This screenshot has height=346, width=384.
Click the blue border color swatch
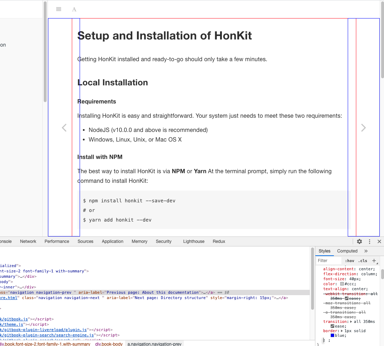(x=332, y=335)
